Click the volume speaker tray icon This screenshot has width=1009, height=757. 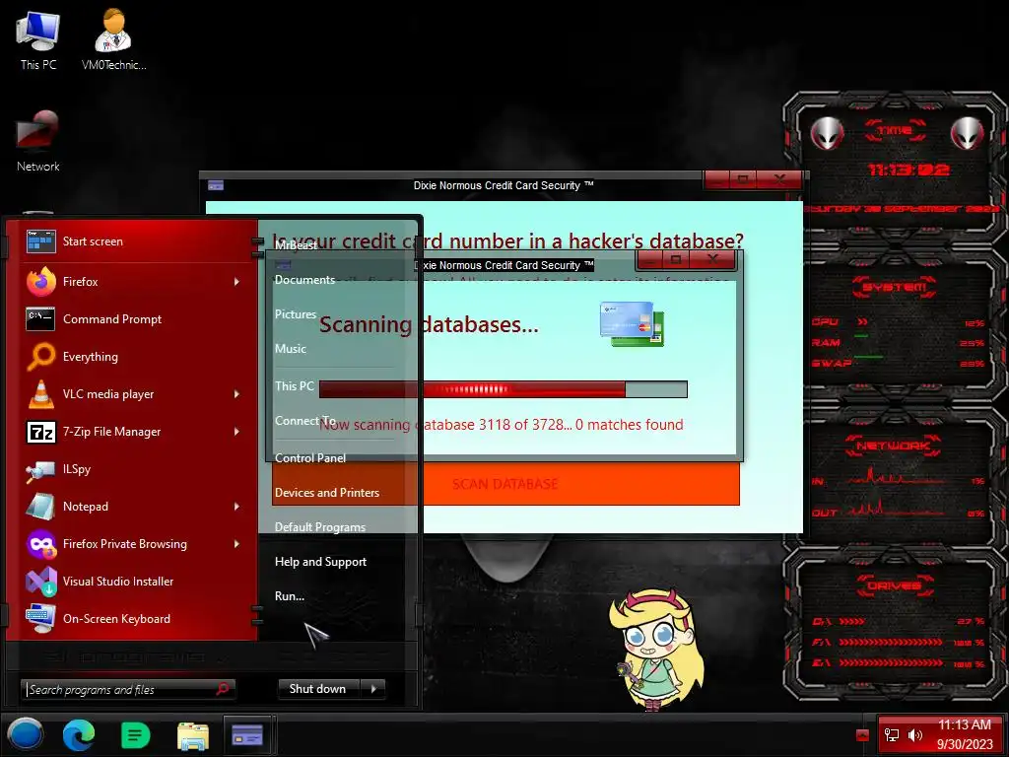[x=915, y=735]
